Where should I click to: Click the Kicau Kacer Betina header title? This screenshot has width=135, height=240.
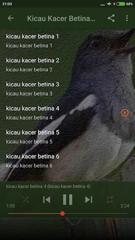tap(61, 18)
